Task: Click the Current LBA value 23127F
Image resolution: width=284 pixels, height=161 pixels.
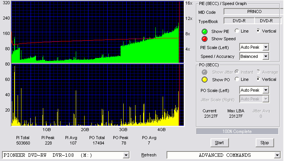Action: click(211, 116)
